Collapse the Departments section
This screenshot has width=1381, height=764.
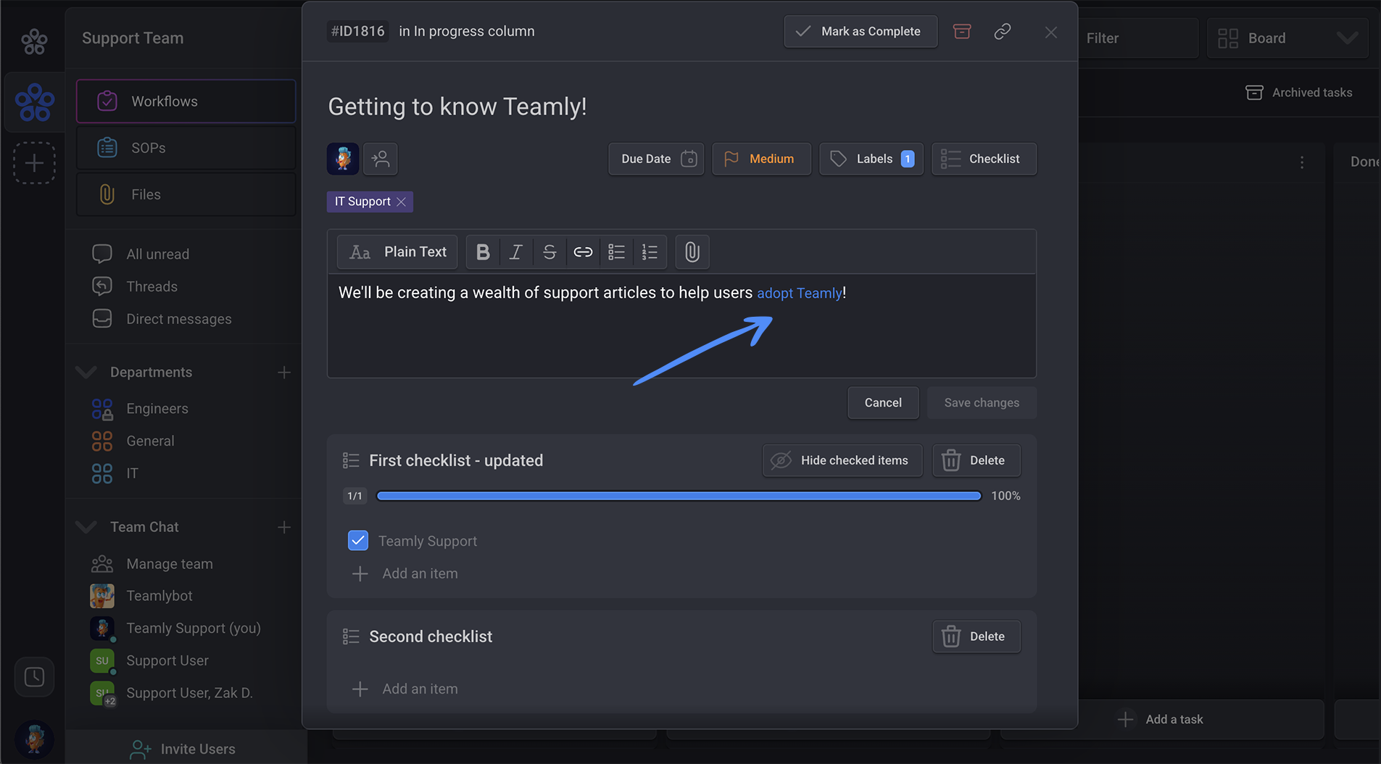pos(86,372)
